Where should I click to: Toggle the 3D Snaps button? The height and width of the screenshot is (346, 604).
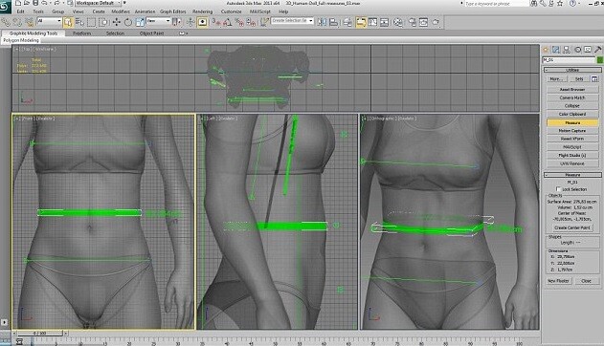216,22
